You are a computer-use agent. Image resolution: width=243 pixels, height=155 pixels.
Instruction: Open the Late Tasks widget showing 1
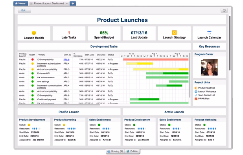click(69, 33)
